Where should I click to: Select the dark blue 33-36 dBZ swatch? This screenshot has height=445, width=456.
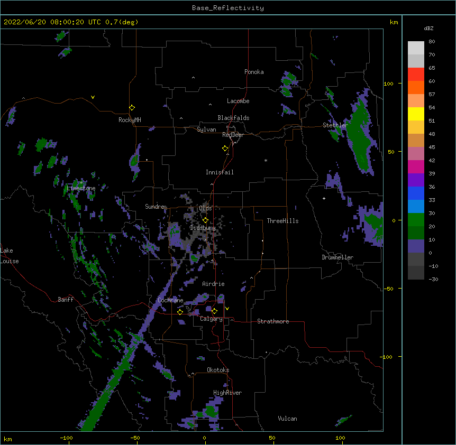pyautogui.click(x=416, y=193)
